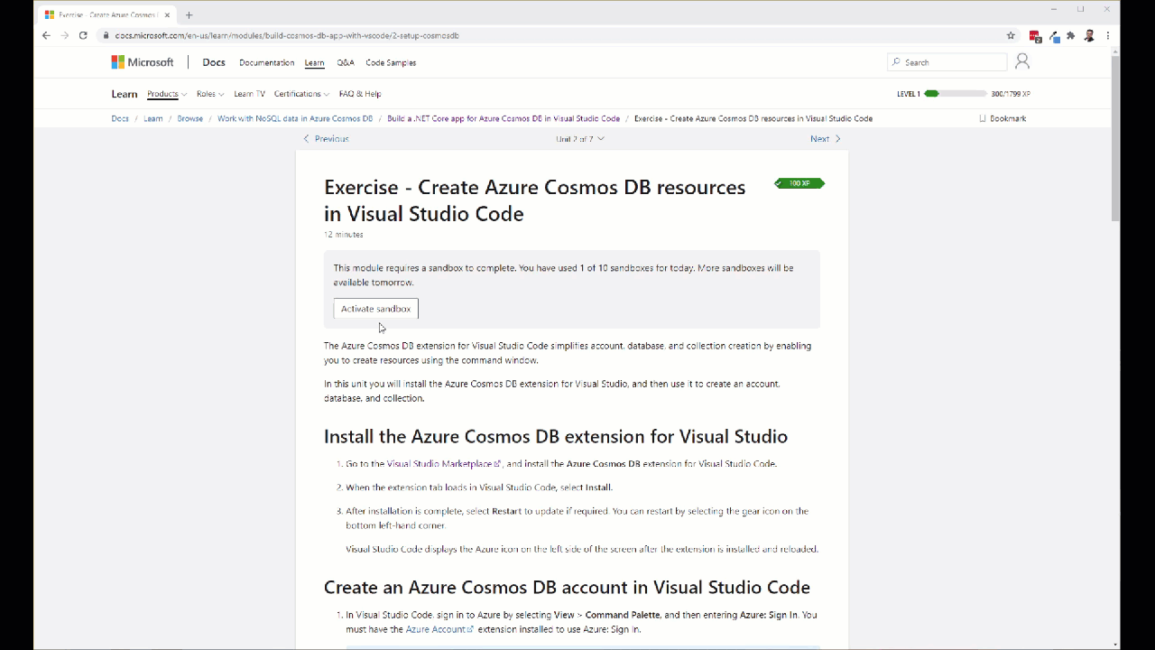Open Code Samples header item
The width and height of the screenshot is (1155, 650).
(x=391, y=63)
